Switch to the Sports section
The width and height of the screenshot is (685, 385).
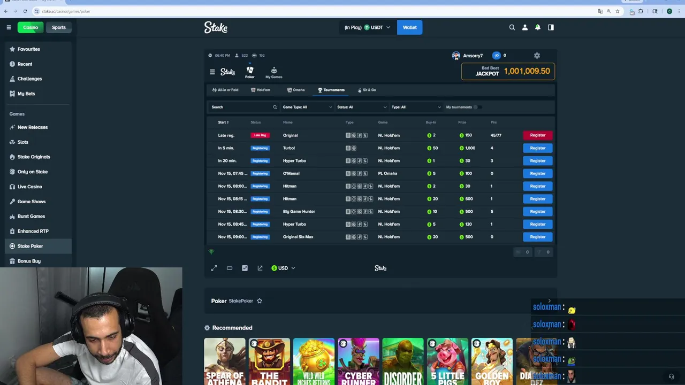click(x=59, y=27)
